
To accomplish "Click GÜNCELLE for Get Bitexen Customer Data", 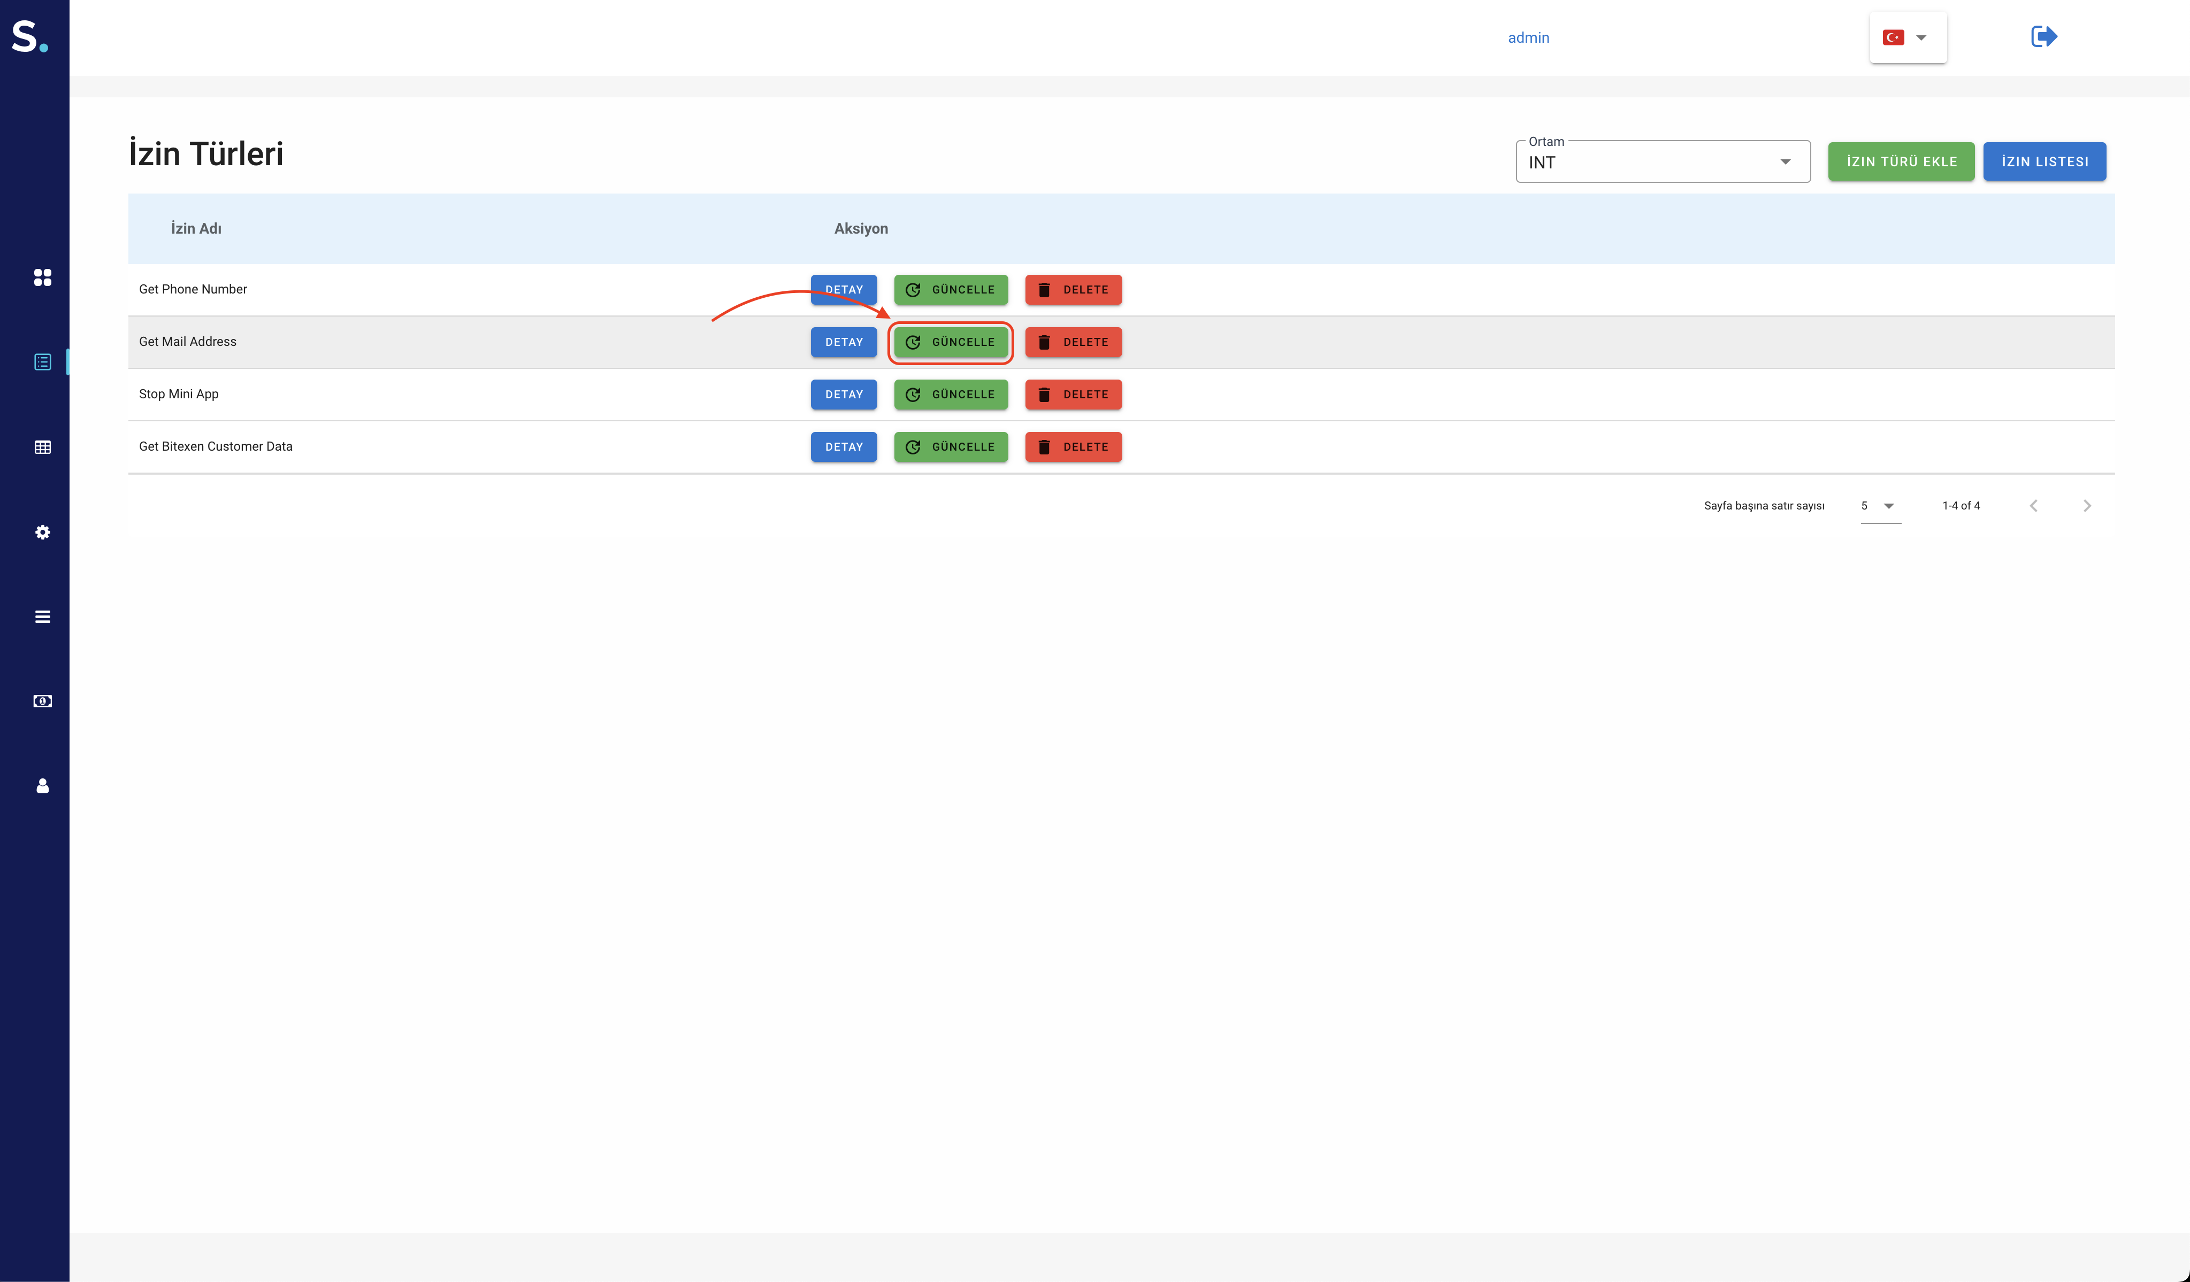I will tap(951, 447).
